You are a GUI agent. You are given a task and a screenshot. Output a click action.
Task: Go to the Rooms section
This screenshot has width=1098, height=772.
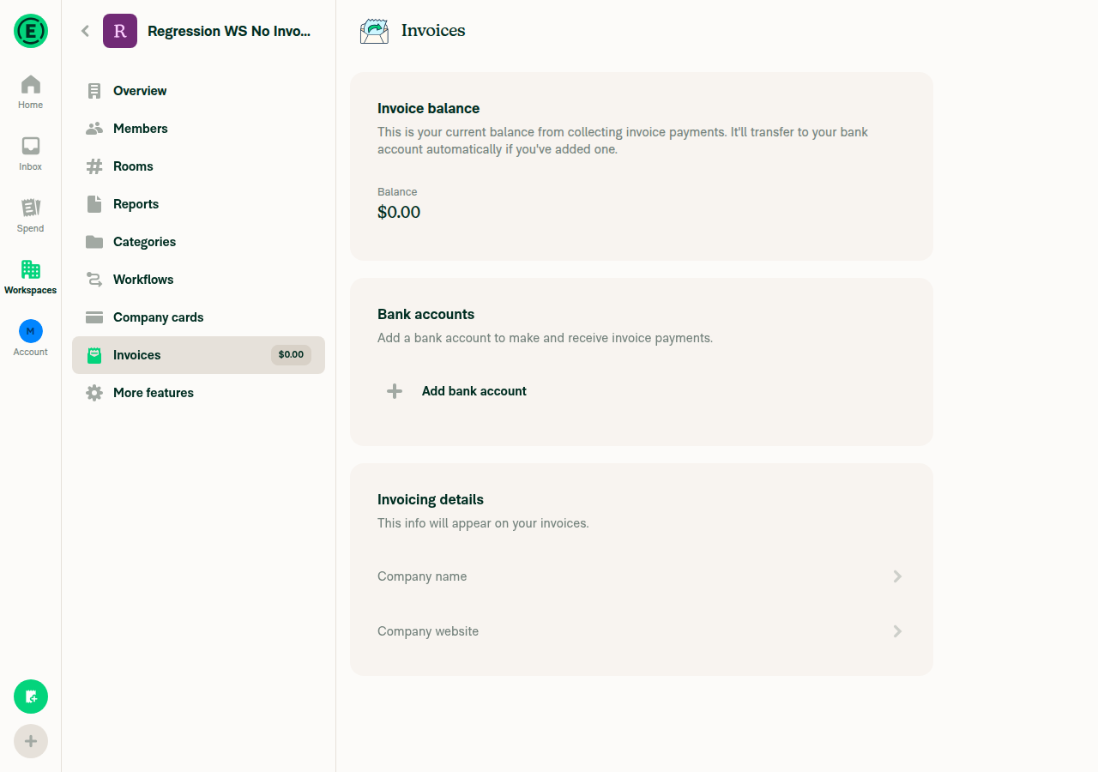199,166
